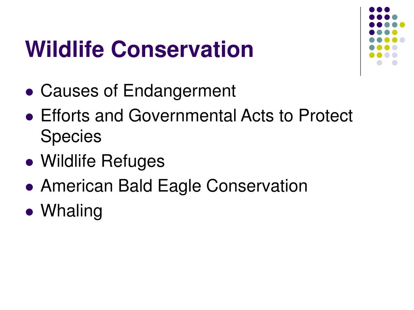
Task: Click bullet dot before Wildlife Refuges
Action: coord(30,162)
